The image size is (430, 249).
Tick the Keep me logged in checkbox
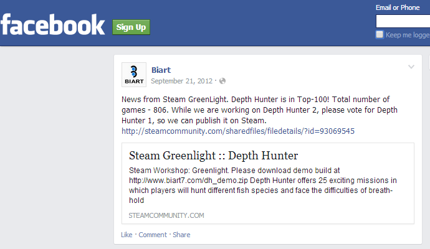click(380, 34)
